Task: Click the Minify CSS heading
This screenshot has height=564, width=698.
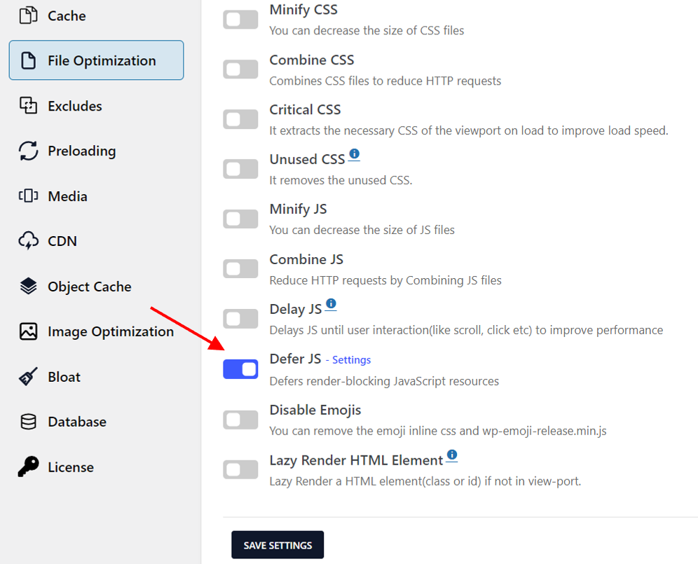Action: pos(303,9)
